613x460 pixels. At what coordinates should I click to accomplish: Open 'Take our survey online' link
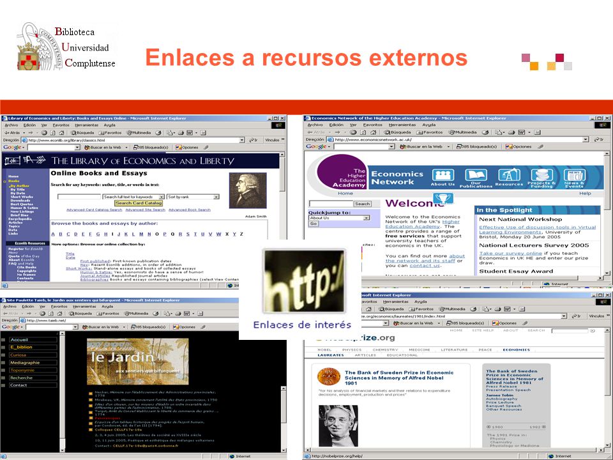[510, 254]
